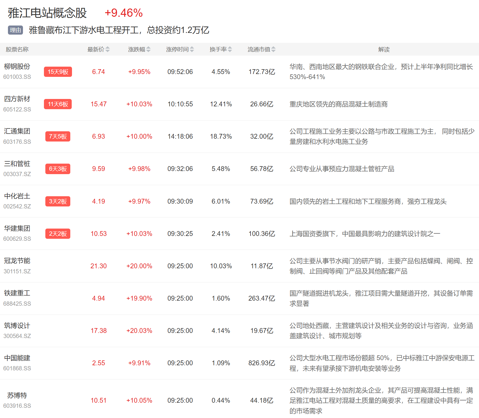
Task: Open the 铁建重工 stock link
Action: (17, 293)
